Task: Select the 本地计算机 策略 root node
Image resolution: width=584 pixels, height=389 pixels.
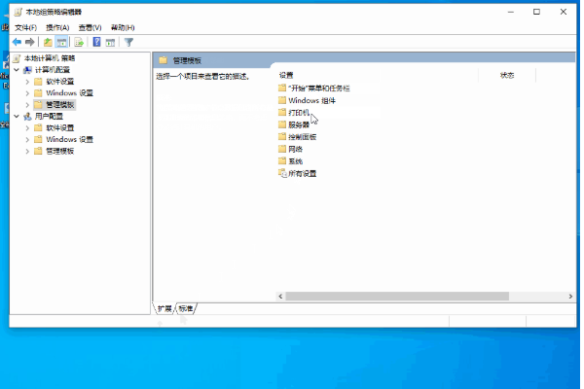Action: point(50,58)
